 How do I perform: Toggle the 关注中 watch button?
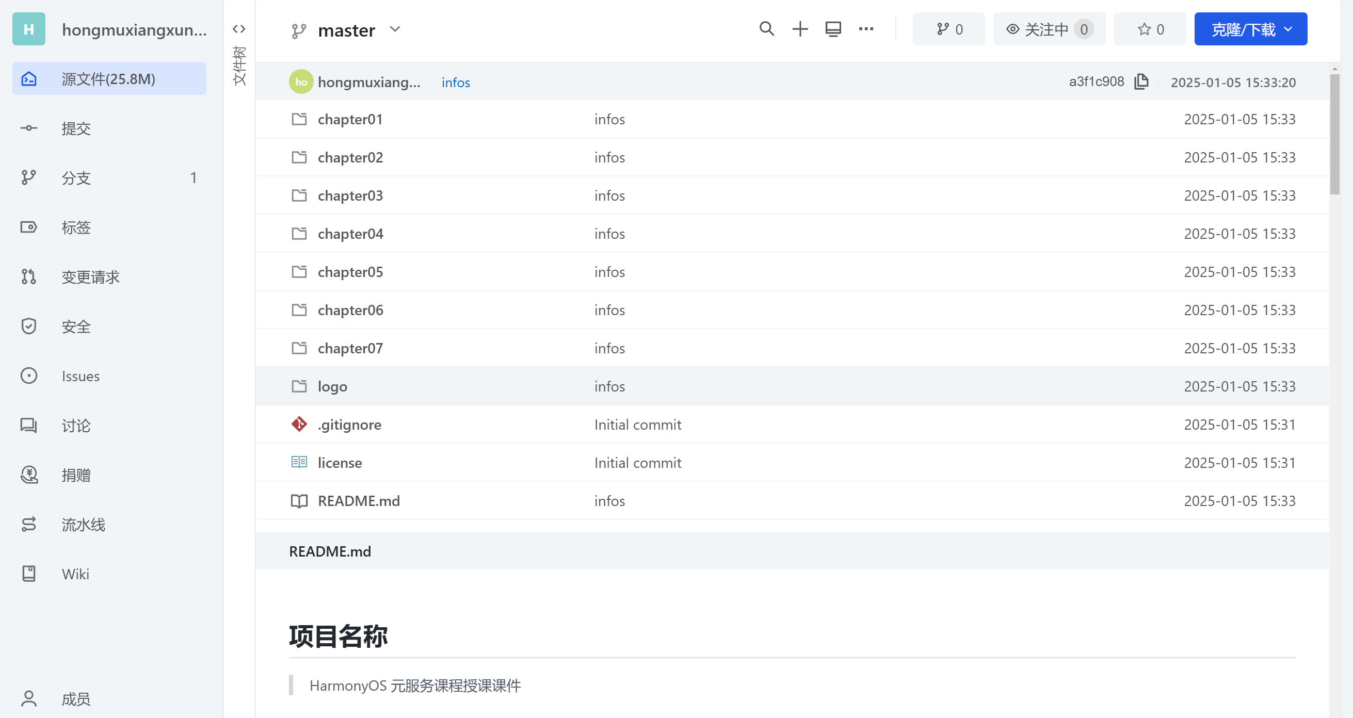click(1049, 29)
